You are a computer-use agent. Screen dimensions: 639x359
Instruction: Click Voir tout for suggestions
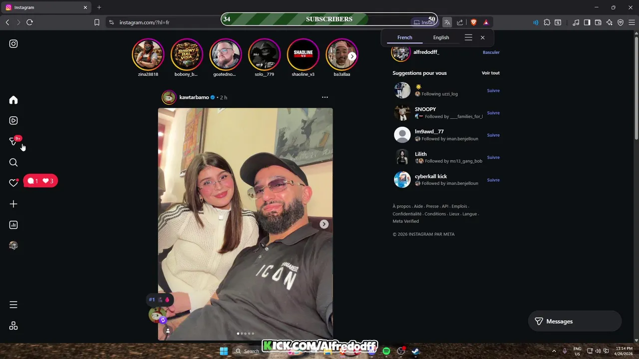click(491, 73)
